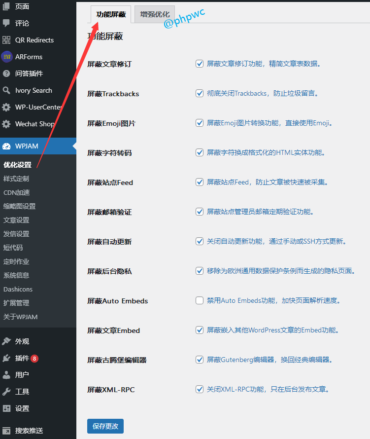Click the 禁用Auto Embeds功能 description label
This screenshot has width=370, height=439.
(274, 300)
